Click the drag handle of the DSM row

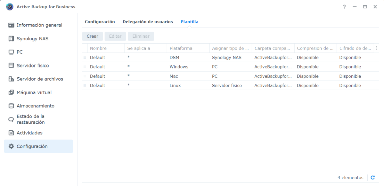(85, 58)
